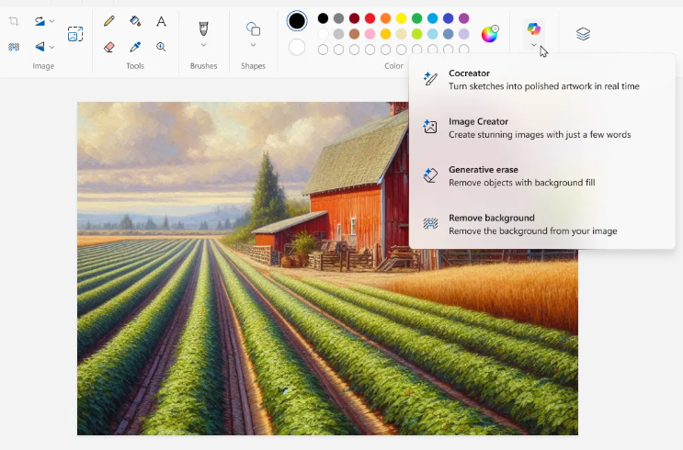The image size is (683, 450).
Task: Pick the blue-gray palette swatch
Action: pos(449,34)
